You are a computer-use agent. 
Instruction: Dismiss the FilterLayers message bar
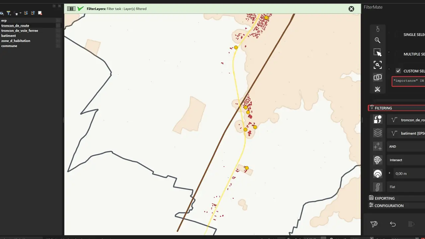[351, 9]
